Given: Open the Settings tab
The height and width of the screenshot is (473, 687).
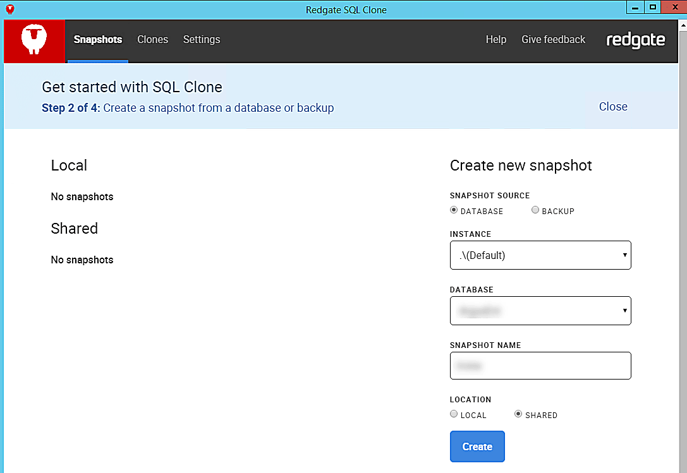Looking at the screenshot, I should click(201, 39).
